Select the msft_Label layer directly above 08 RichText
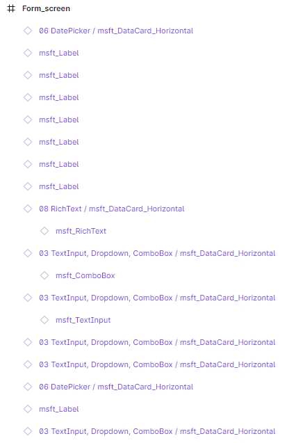 [59, 186]
